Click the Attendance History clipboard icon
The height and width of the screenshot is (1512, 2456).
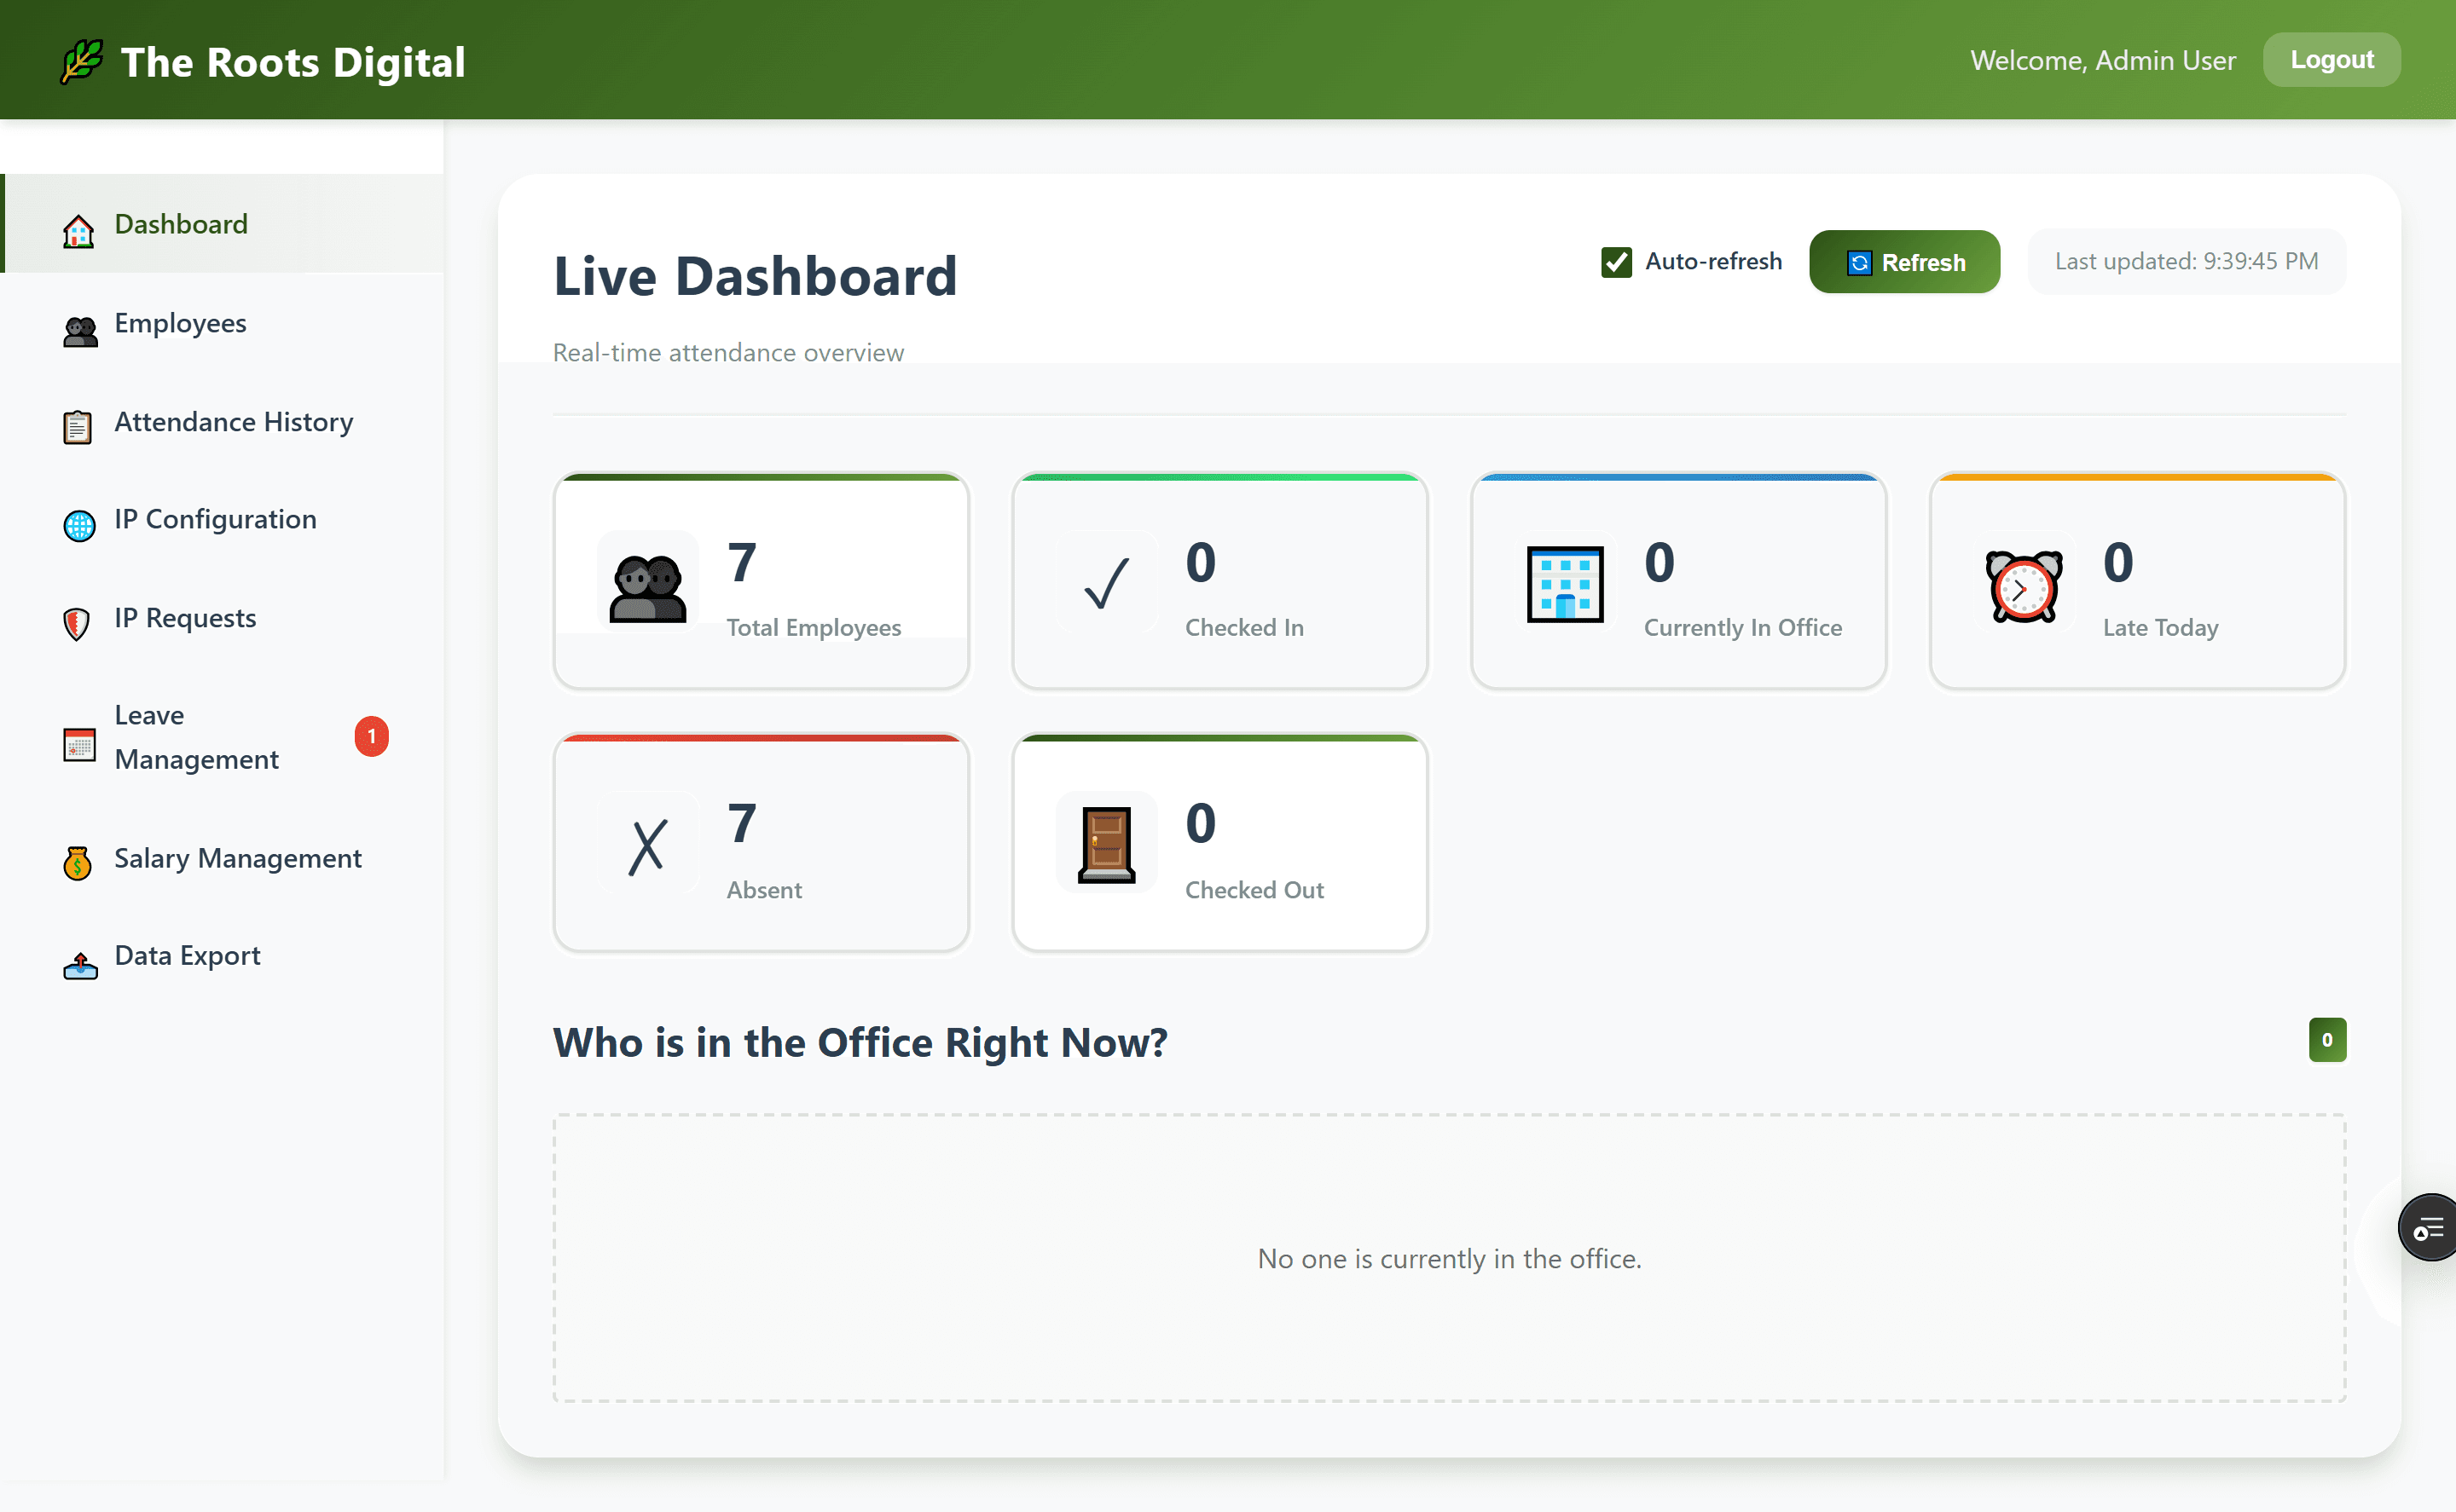(77, 428)
